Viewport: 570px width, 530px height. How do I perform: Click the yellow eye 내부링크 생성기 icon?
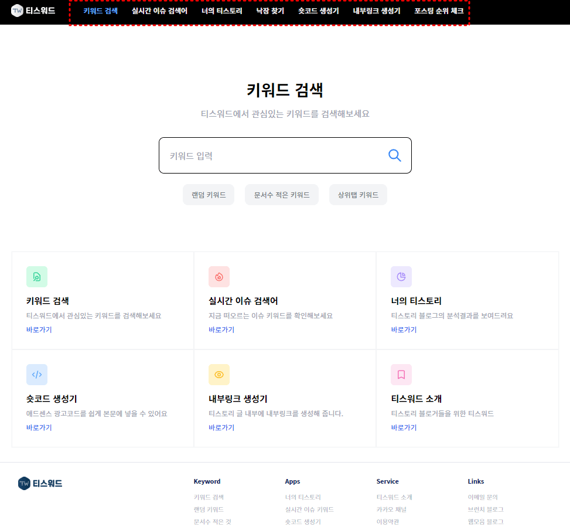tap(219, 375)
